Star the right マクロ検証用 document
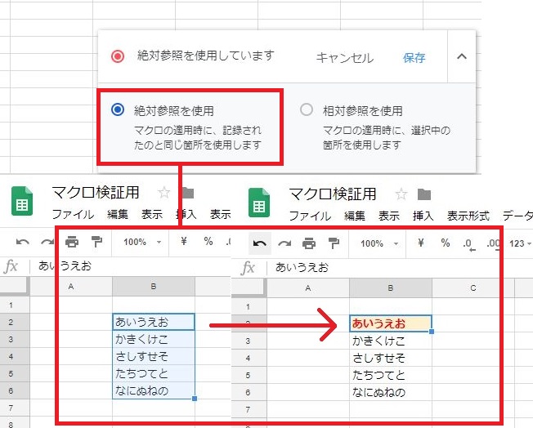This screenshot has height=428, width=533. click(x=401, y=194)
